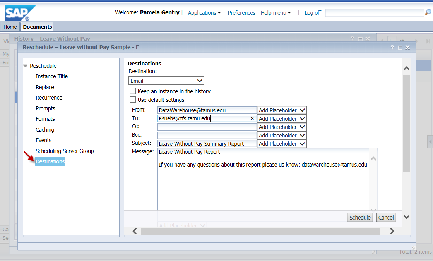The width and height of the screenshot is (433, 261).
Task: Open the Applications menu
Action: coord(204,13)
